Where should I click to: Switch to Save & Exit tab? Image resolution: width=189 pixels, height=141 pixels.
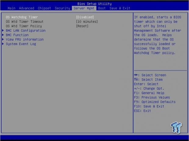120,8
